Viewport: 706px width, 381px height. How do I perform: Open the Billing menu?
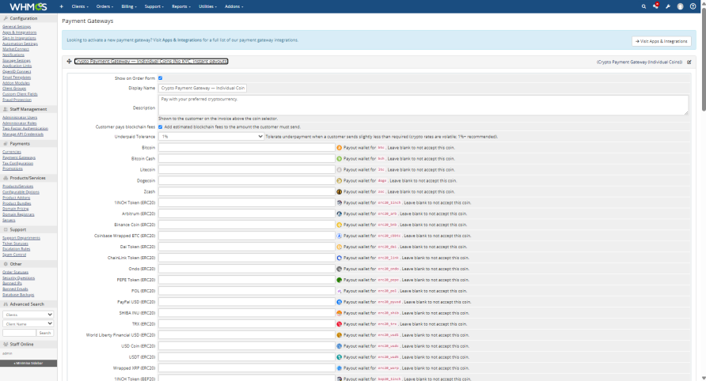[129, 7]
